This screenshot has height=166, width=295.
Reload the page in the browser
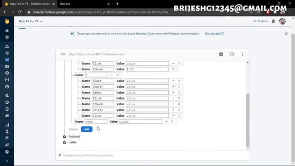click(x=20, y=12)
